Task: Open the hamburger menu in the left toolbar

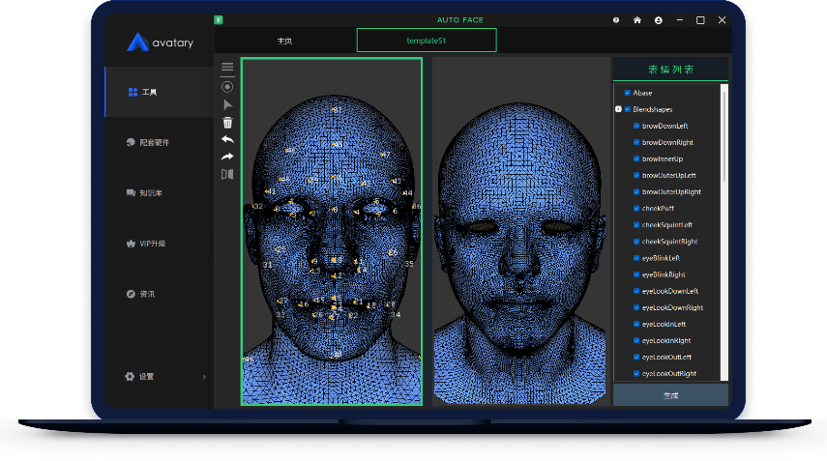Action: [227, 67]
